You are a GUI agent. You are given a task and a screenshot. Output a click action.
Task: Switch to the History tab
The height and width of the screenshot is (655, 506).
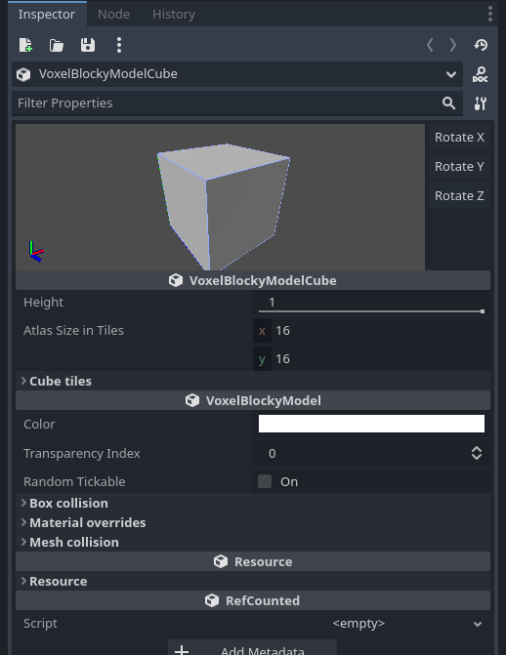coord(174,15)
